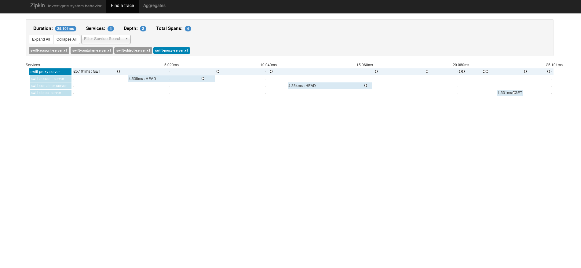Select the swift-object-server service label
Viewport: 581px width, 268px height.
tap(51, 93)
